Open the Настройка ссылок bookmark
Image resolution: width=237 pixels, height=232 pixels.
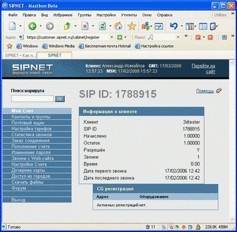[x=154, y=46]
